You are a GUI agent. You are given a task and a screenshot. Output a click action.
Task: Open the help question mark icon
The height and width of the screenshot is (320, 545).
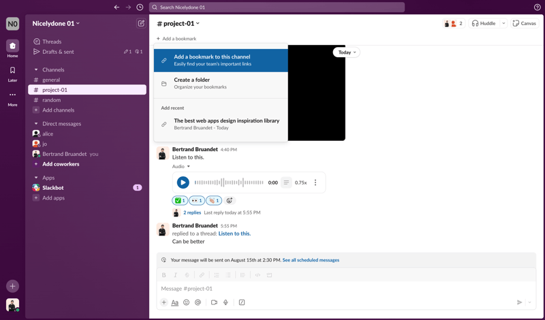pyautogui.click(x=537, y=7)
